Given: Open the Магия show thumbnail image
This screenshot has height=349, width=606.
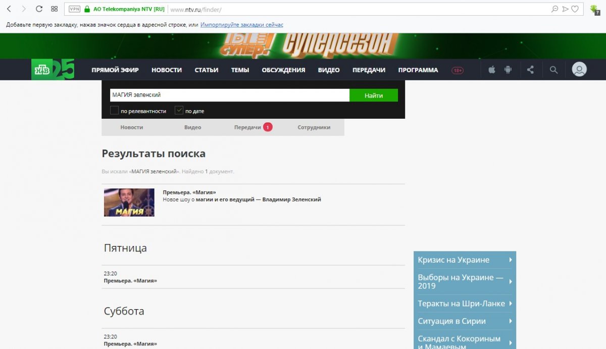Looking at the screenshot, I should [129, 203].
